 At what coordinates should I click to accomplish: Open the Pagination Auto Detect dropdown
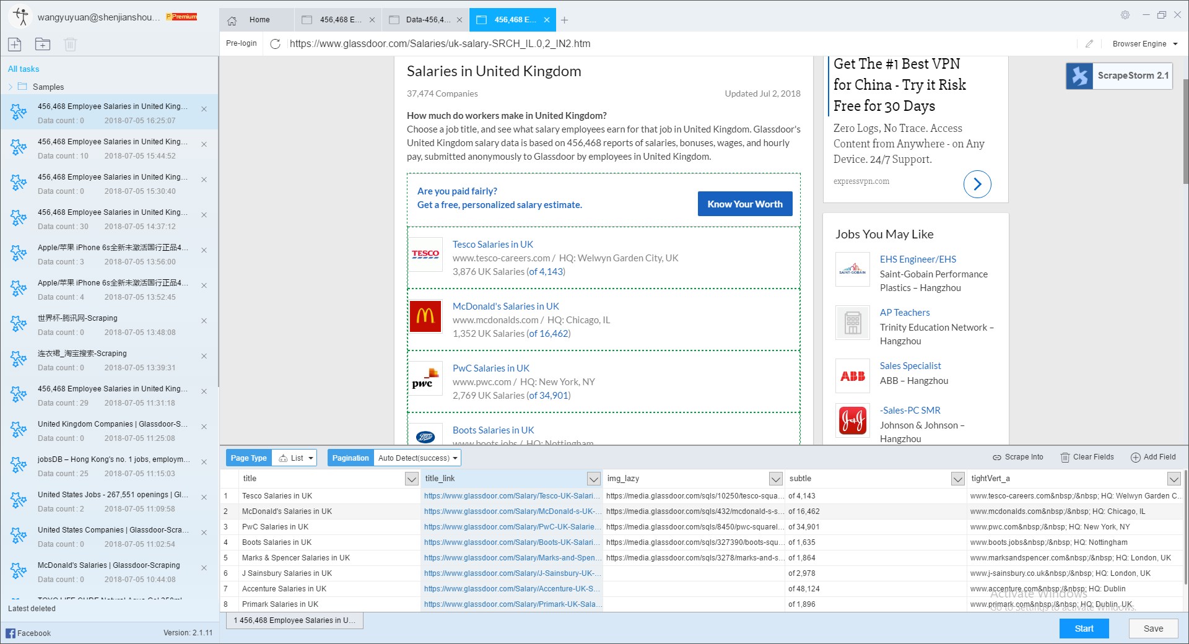(417, 458)
